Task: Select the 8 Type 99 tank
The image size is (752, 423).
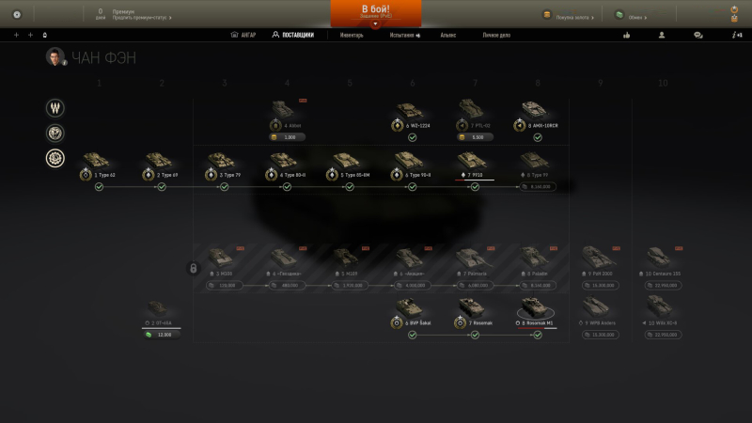Action: coord(536,165)
